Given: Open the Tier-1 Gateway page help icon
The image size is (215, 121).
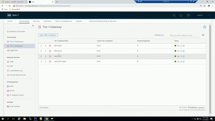Looking at the screenshot, I should pos(205,27).
